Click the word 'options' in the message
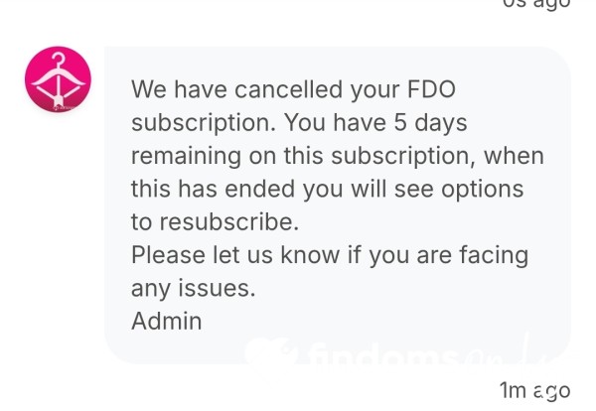Viewport: 596px width, 411px height. click(483, 190)
